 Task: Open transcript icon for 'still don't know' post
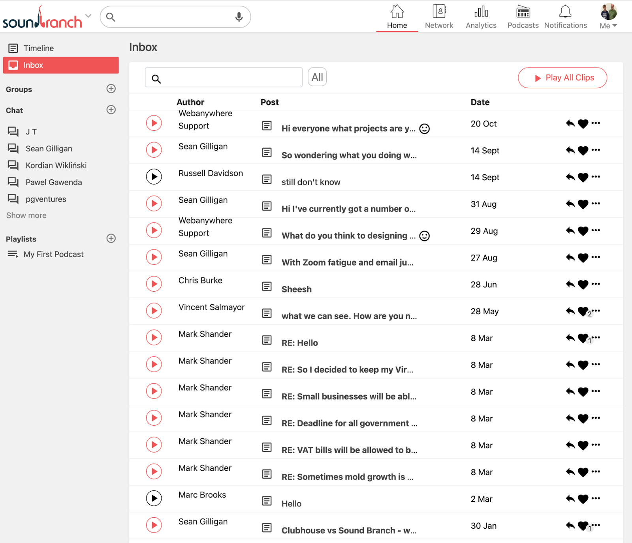tap(267, 179)
